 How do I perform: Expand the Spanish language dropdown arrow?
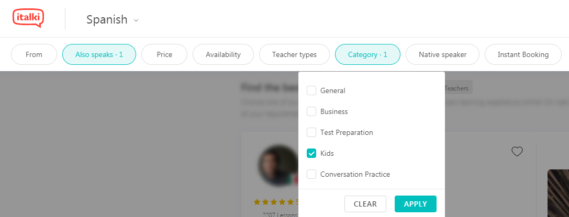[x=136, y=20]
